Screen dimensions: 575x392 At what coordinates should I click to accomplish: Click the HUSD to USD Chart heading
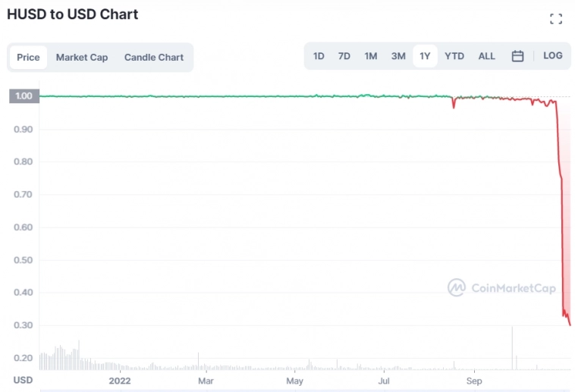click(x=73, y=14)
